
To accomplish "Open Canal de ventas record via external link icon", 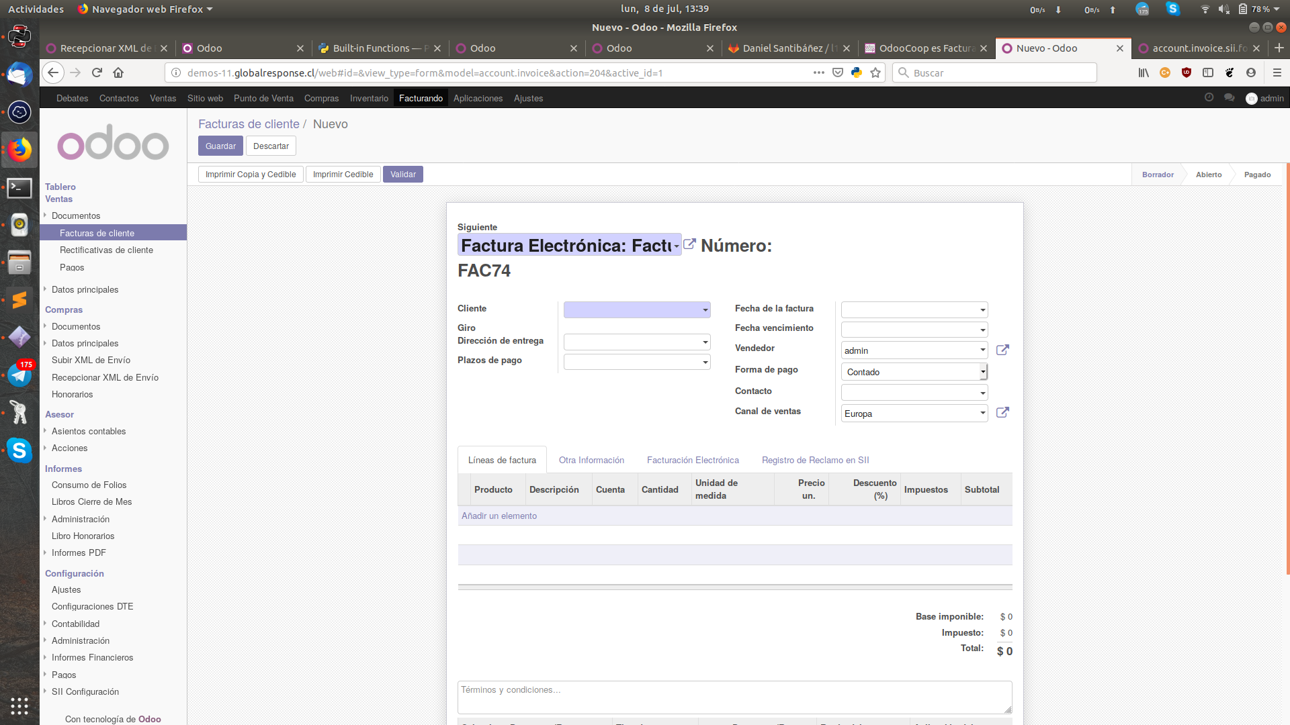I will pyautogui.click(x=1002, y=413).
